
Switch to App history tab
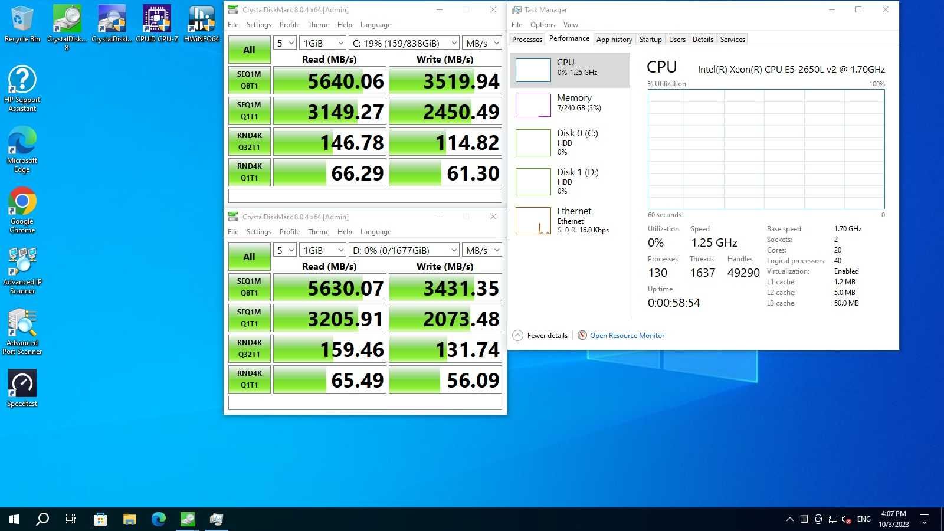pyautogui.click(x=614, y=40)
